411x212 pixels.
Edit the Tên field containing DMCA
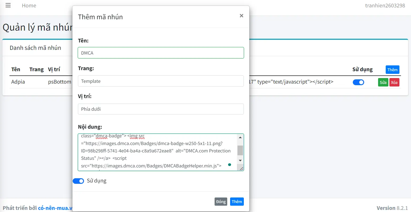161,53
